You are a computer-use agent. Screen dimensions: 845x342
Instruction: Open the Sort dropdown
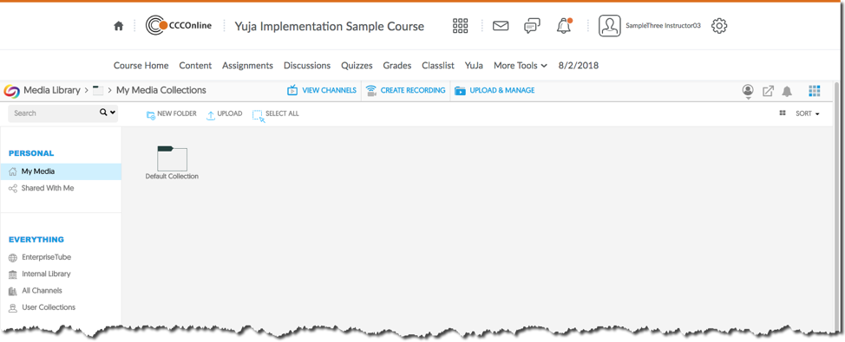pyautogui.click(x=808, y=114)
